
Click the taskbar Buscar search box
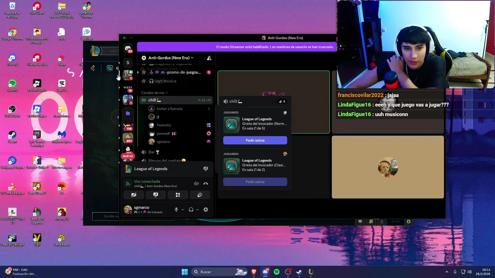tap(220, 272)
